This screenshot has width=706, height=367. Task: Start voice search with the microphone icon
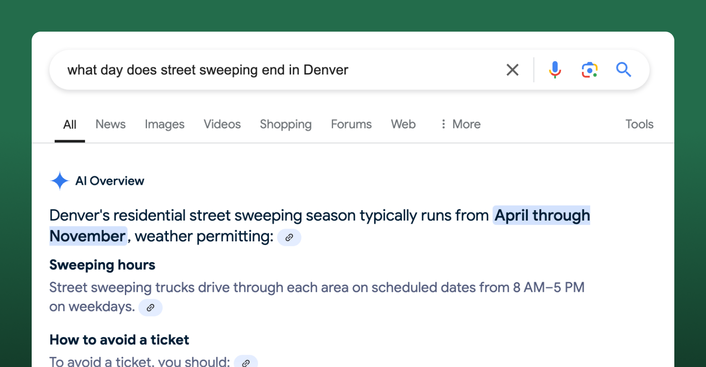pyautogui.click(x=555, y=70)
